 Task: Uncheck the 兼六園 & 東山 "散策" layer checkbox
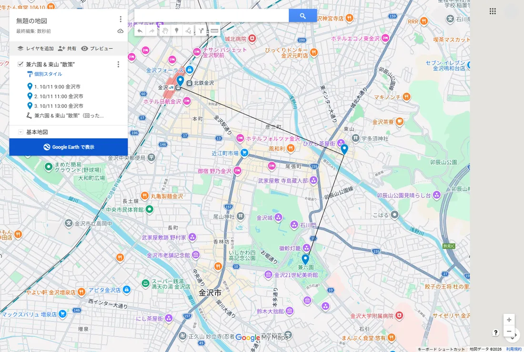click(20, 64)
